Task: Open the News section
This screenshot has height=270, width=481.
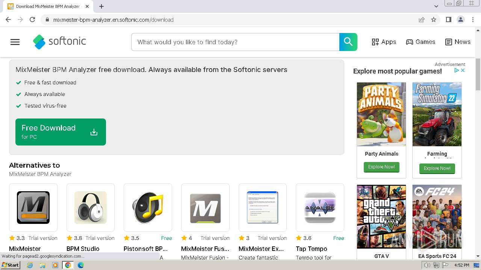Action: pos(458,42)
